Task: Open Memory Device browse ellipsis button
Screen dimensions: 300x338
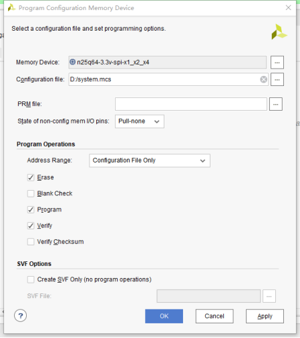Action: (x=277, y=63)
